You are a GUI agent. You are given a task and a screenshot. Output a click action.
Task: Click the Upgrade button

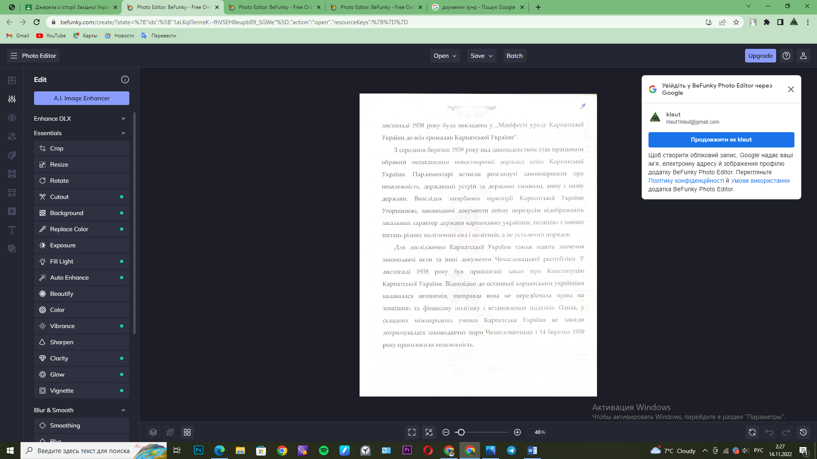tap(760, 56)
